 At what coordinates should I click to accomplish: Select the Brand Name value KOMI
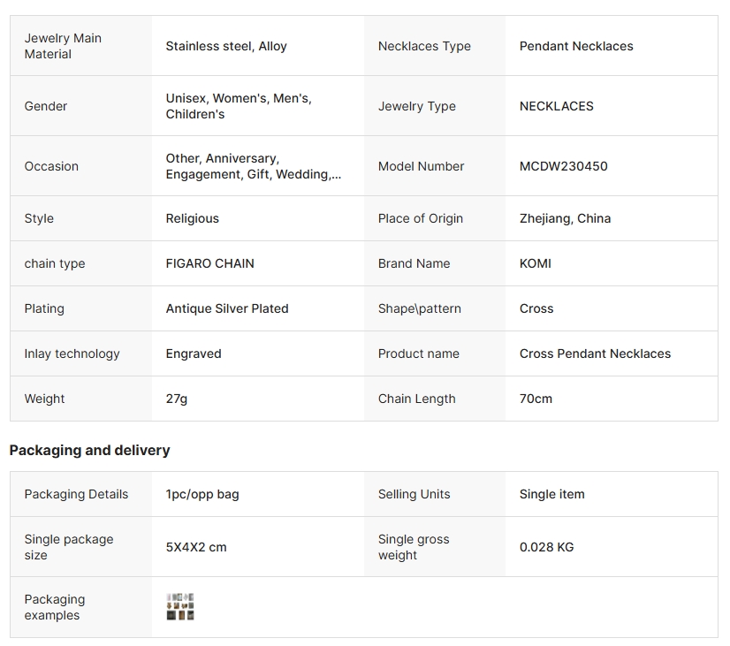tap(536, 263)
